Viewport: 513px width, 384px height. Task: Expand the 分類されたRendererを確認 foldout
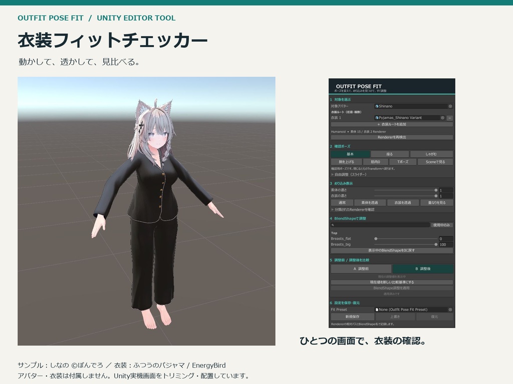pyautogui.click(x=353, y=209)
